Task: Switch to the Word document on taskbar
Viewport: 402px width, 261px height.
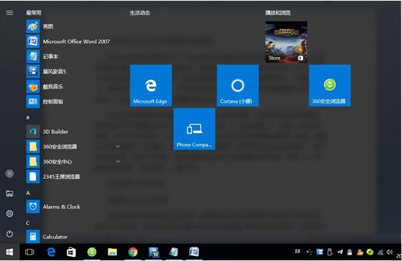Action: (x=194, y=252)
